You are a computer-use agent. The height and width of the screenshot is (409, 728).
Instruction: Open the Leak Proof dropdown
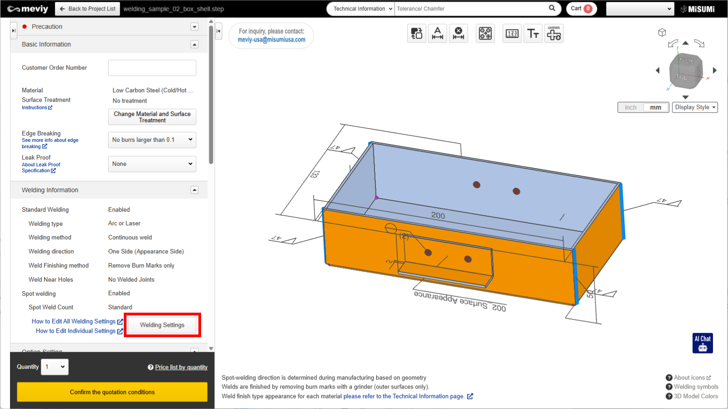tap(152, 164)
